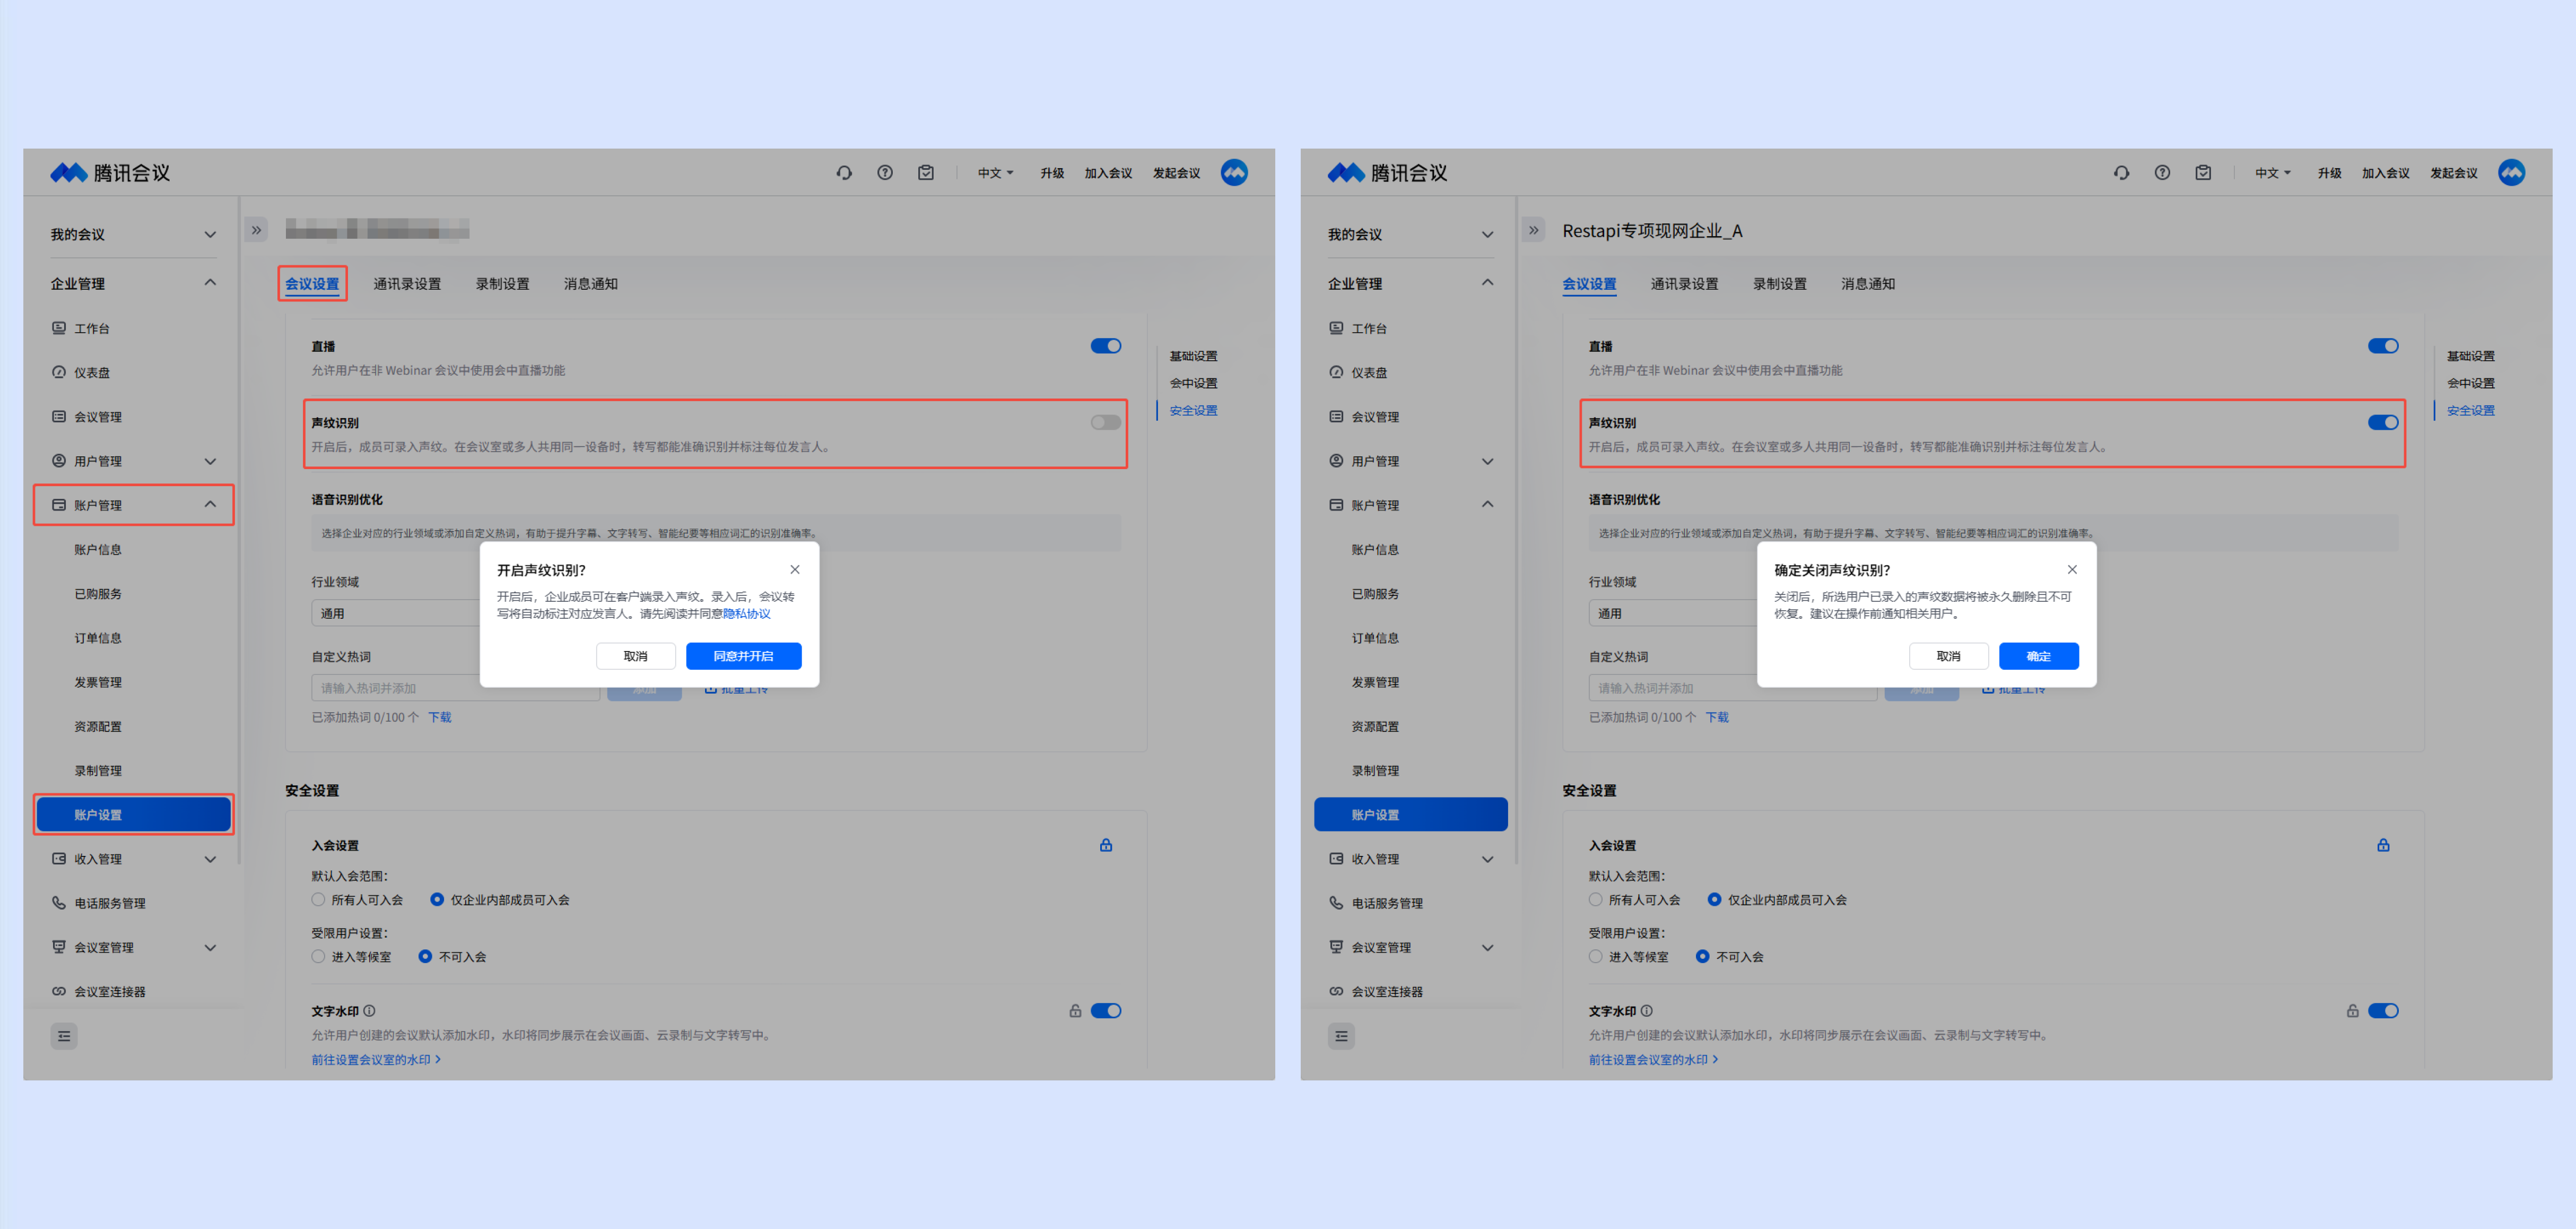Toggle 文字水印 switch in right window
2576x1229 pixels.
tap(2383, 1011)
